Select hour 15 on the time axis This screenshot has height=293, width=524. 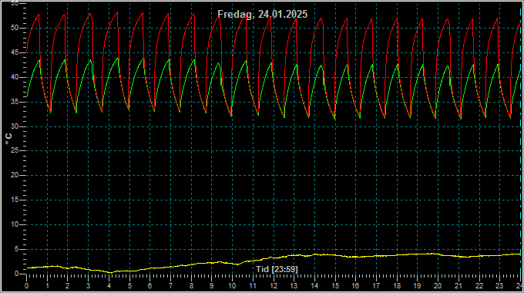click(x=335, y=286)
